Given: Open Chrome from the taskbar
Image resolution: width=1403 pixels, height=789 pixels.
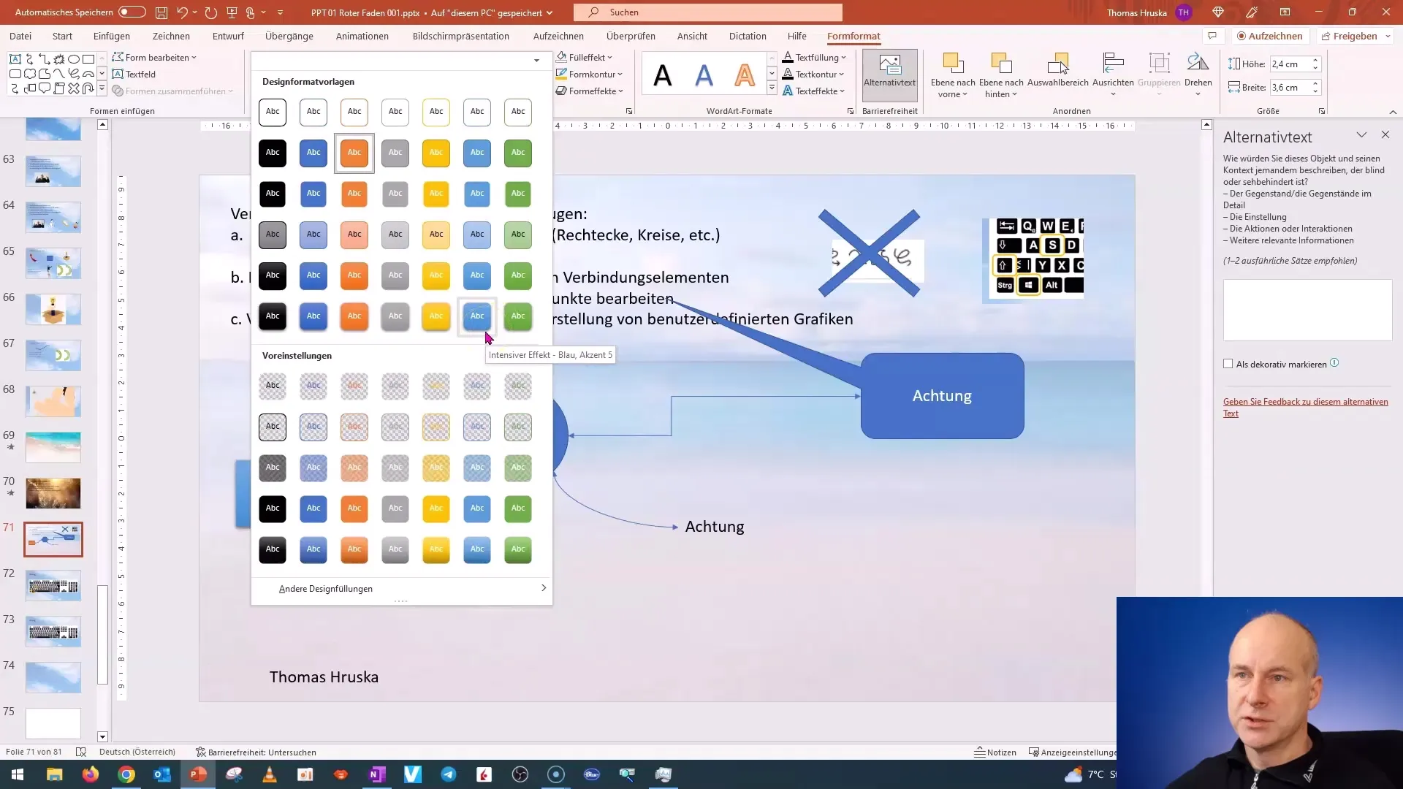Looking at the screenshot, I should [x=126, y=774].
